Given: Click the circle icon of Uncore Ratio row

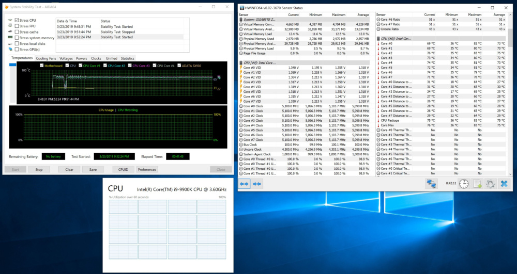Looking at the screenshot, I should tap(378, 29).
